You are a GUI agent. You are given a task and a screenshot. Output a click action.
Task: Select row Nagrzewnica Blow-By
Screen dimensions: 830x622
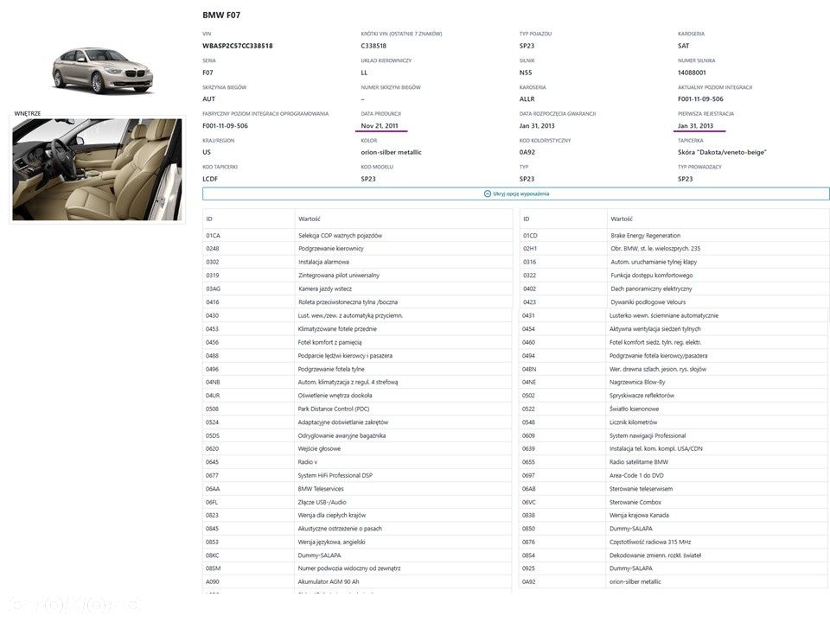(674, 382)
